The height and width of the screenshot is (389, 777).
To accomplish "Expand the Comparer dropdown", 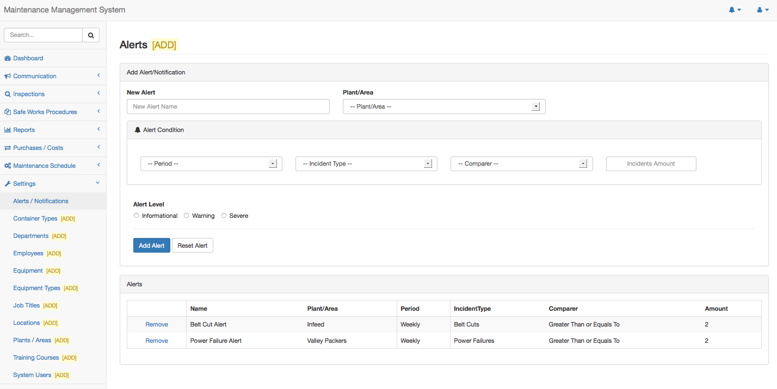I will point(521,164).
